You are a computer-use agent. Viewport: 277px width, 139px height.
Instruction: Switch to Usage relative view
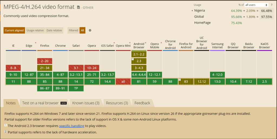[x=35, y=30]
